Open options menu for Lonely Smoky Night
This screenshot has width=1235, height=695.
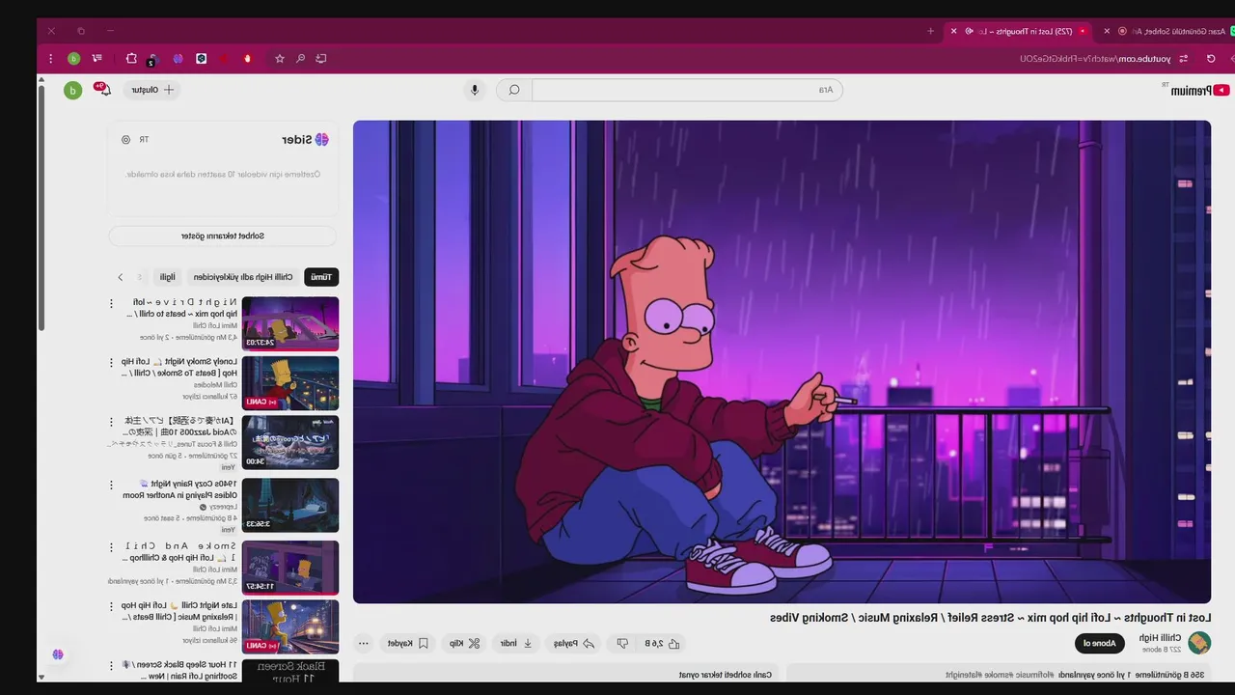111,363
